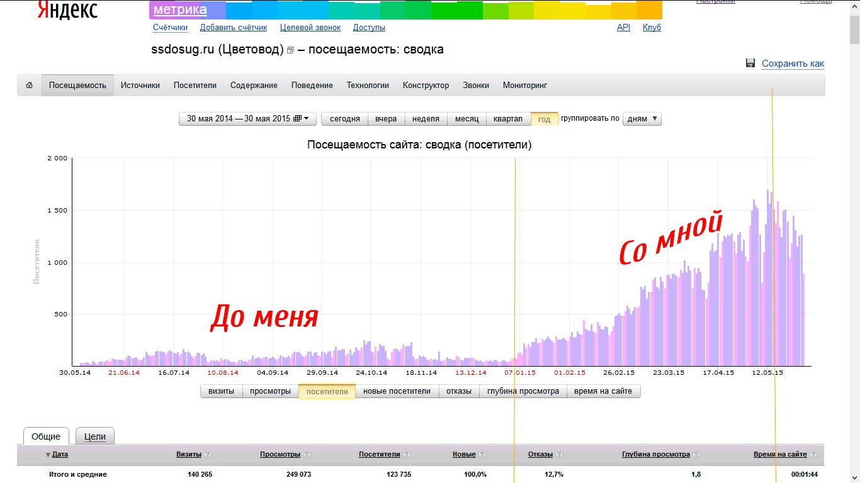Open the Клуб link
The width and height of the screenshot is (860, 483).
[652, 28]
